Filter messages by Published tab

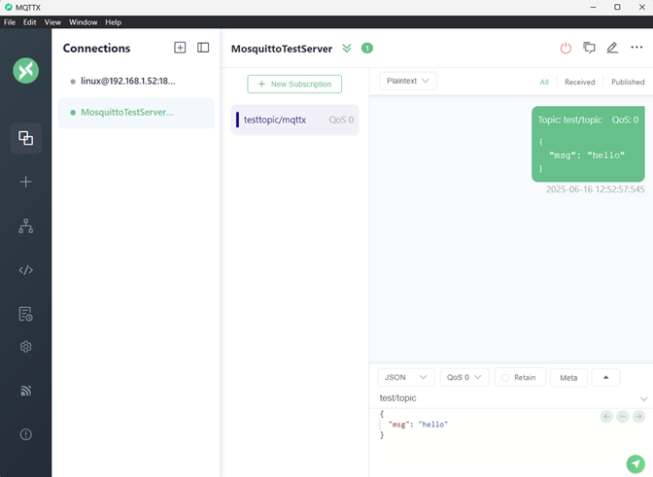click(x=627, y=83)
